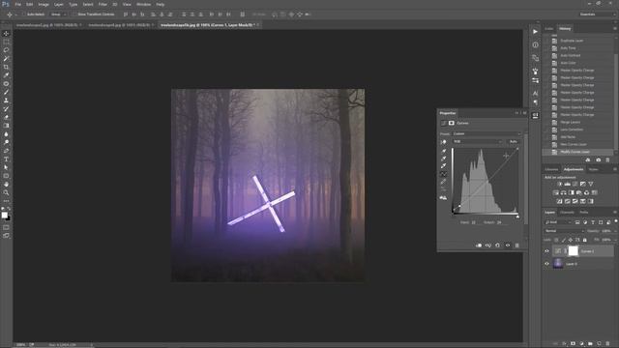Open the Paragraph panel icon

tap(535, 102)
